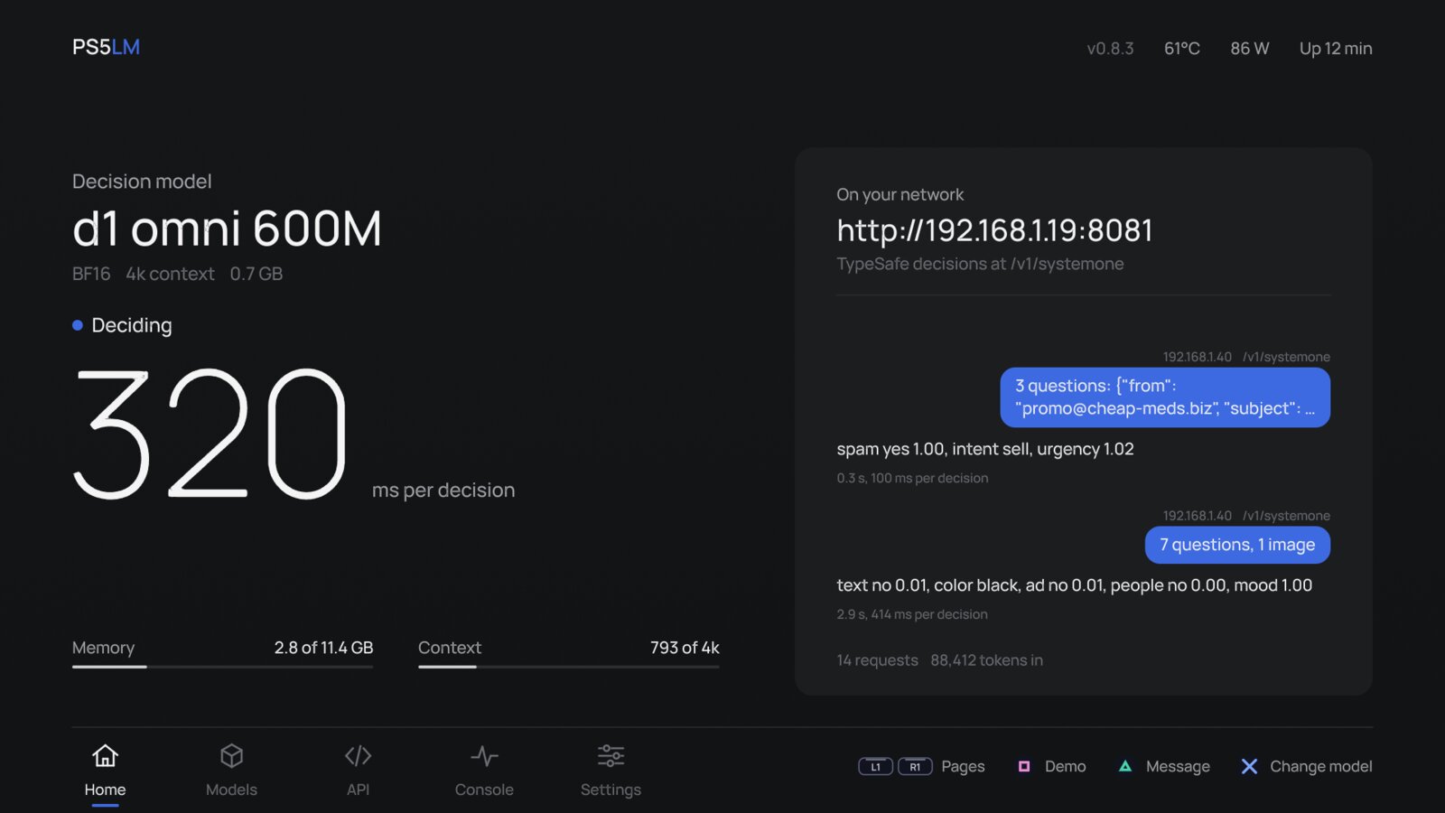The width and height of the screenshot is (1445, 813).
Task: Click the green triangle Message icon
Action: click(1125, 766)
